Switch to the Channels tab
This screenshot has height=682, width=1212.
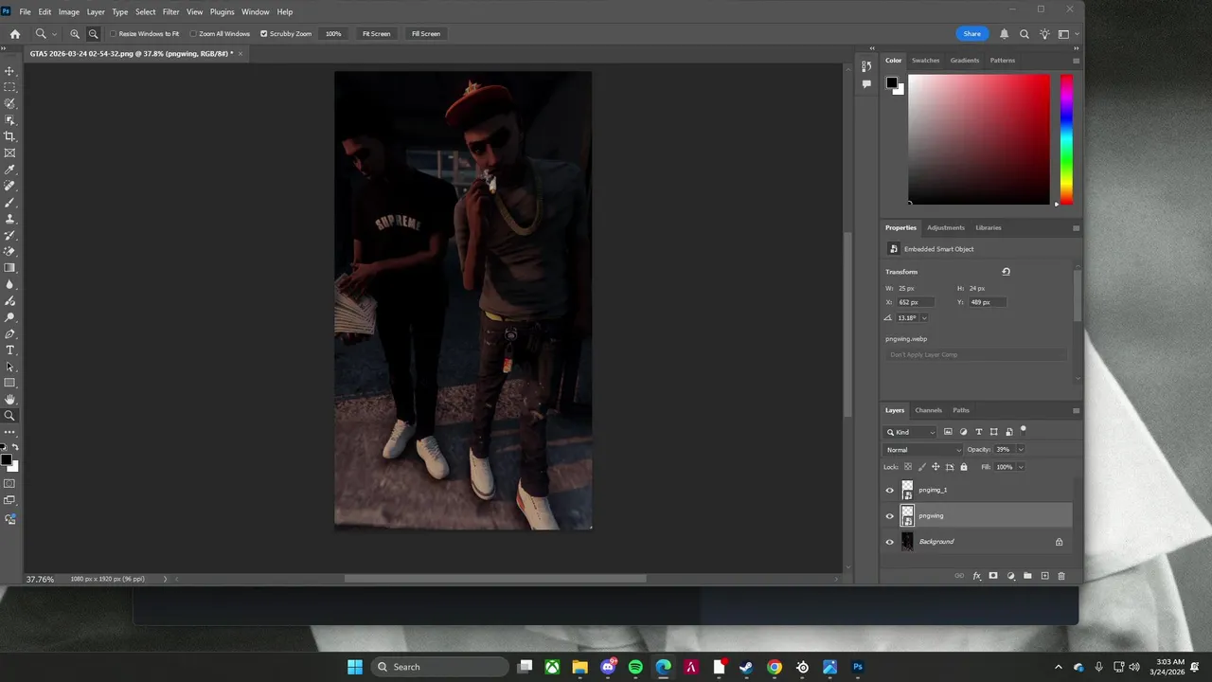928,410
